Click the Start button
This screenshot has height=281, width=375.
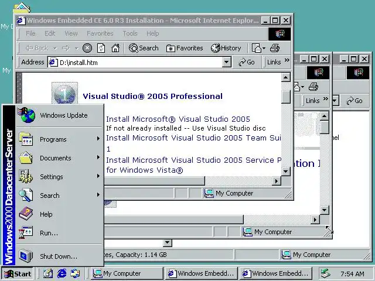pyautogui.click(x=18, y=273)
